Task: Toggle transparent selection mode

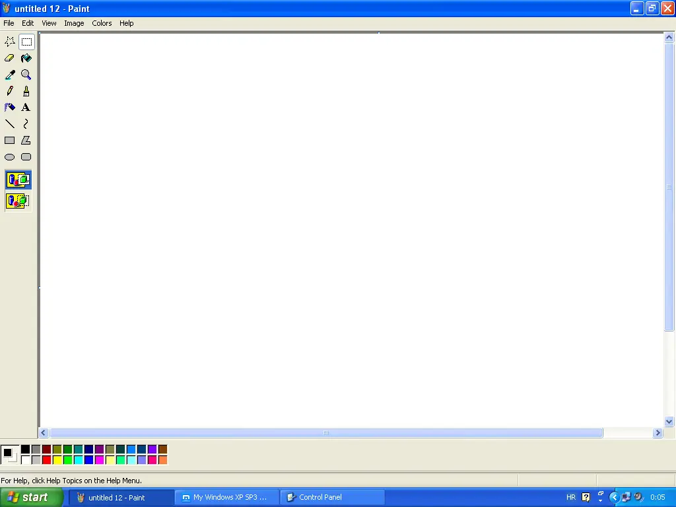Action: point(18,201)
